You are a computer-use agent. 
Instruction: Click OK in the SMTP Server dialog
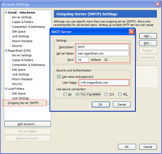click(100, 105)
